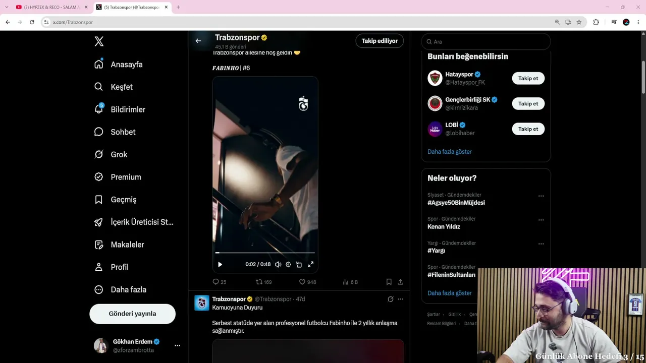Expand Daha fazla sidebar menu
Screen dimensions: 646x363
tap(120, 289)
